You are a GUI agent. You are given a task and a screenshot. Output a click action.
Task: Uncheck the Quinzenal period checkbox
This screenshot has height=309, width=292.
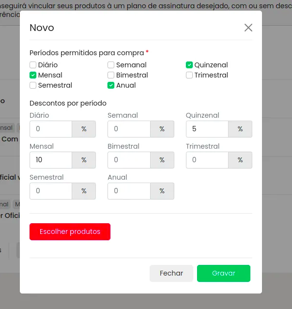pyautogui.click(x=189, y=65)
